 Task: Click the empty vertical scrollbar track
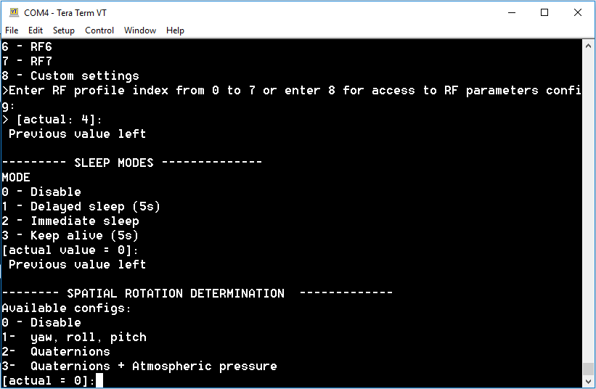[x=589, y=207]
